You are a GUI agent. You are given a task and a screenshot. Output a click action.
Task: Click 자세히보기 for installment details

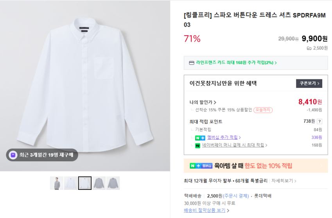click(x=284, y=181)
